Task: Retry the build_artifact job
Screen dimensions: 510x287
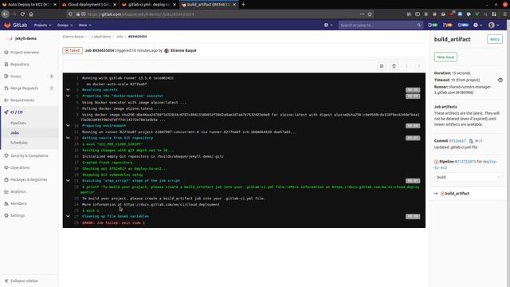Action: (x=495, y=39)
